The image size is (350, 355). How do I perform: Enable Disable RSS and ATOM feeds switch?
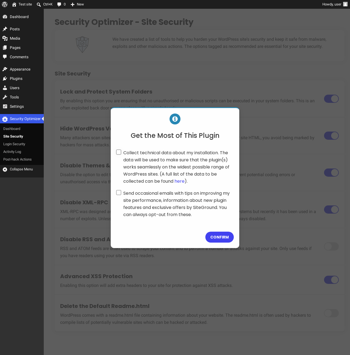[x=331, y=246]
